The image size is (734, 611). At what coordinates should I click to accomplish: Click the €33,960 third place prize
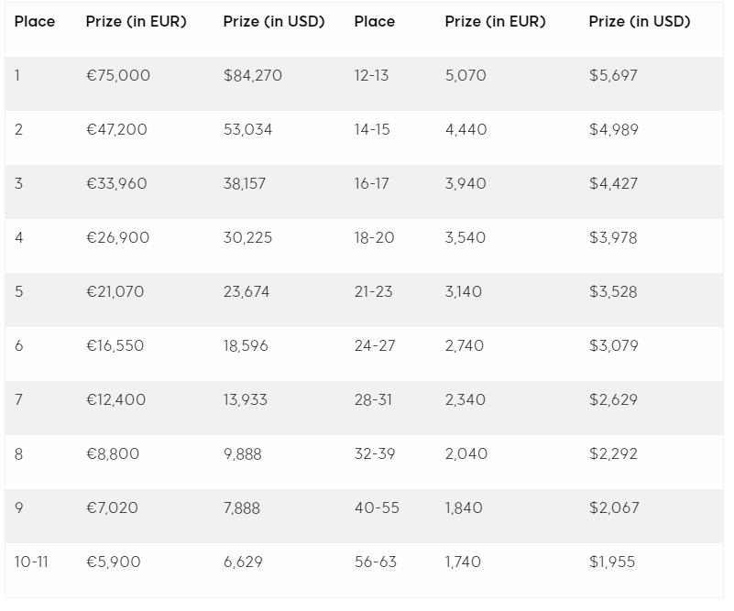point(116,184)
